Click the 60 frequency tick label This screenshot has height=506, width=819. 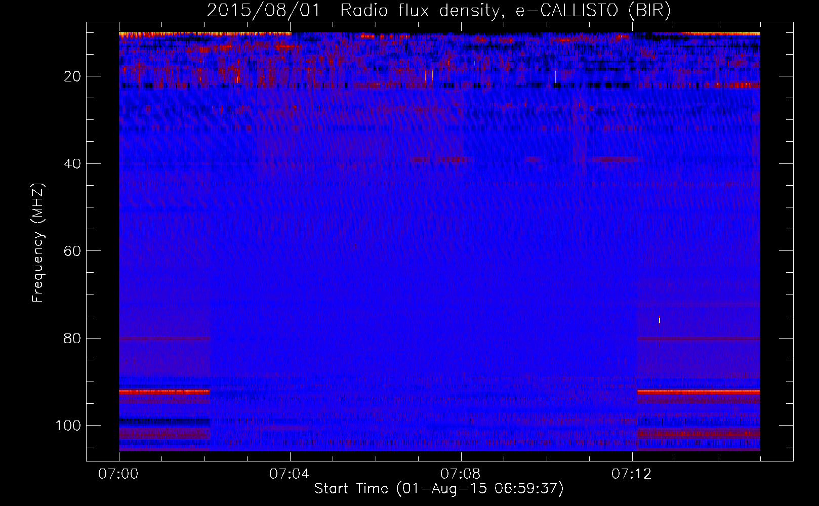(73, 251)
